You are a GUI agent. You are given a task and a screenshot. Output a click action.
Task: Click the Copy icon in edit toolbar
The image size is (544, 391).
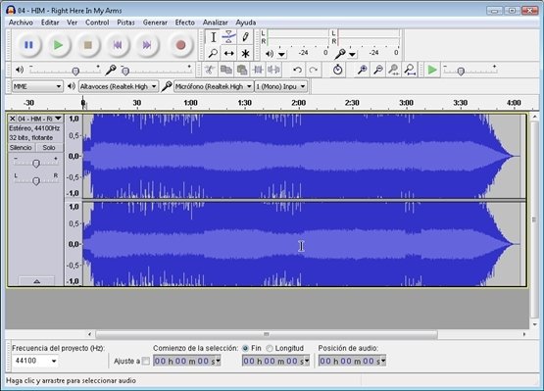[x=225, y=70]
